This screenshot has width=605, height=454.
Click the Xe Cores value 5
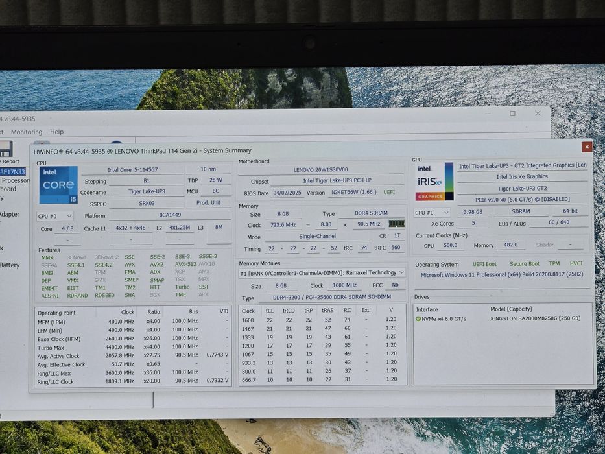click(473, 223)
